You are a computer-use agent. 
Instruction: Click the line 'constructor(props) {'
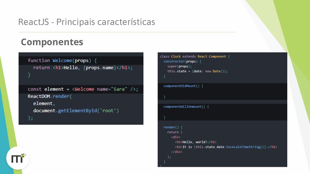(182, 61)
